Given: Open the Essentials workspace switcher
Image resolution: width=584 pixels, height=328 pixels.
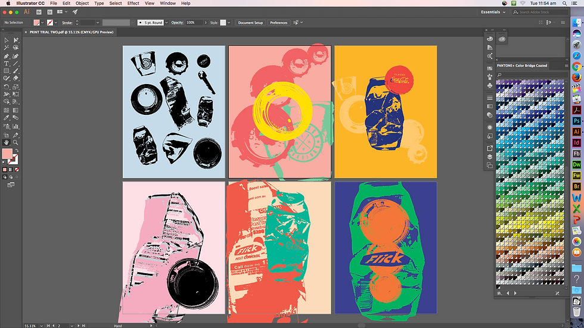Looking at the screenshot, I should pos(493,12).
